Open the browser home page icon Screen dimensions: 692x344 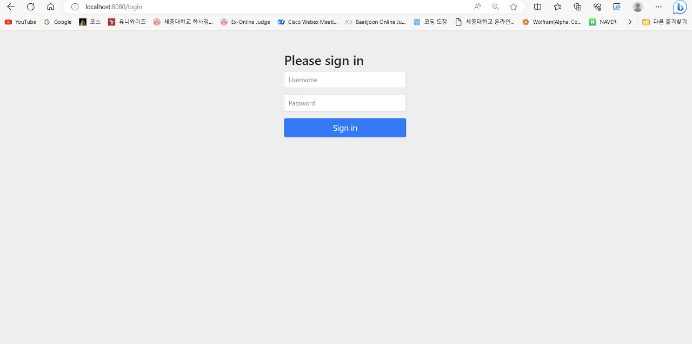(50, 6)
